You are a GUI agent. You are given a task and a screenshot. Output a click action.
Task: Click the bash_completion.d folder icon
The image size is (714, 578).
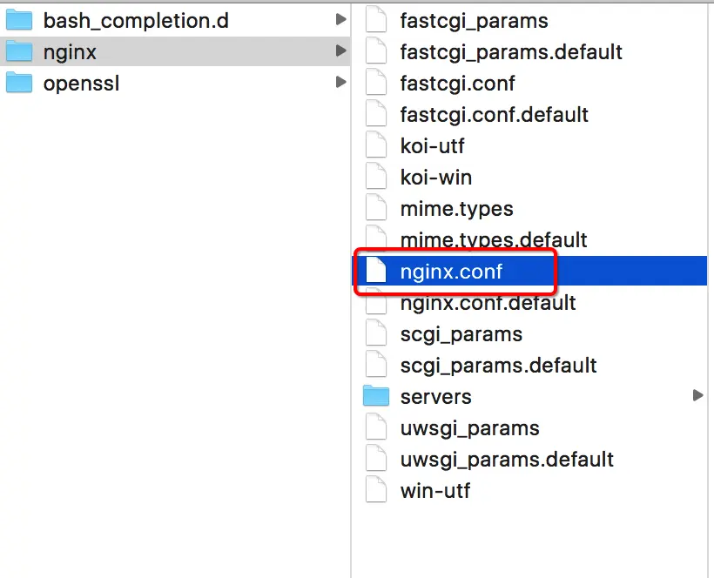click(x=19, y=20)
